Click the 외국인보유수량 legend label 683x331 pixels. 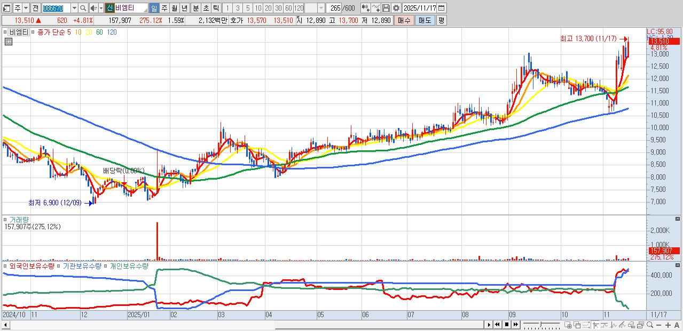click(32, 265)
